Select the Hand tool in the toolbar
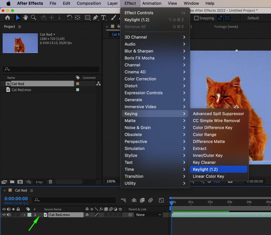Image resolution: width=271 pixels, height=235 pixels. tap(25, 17)
